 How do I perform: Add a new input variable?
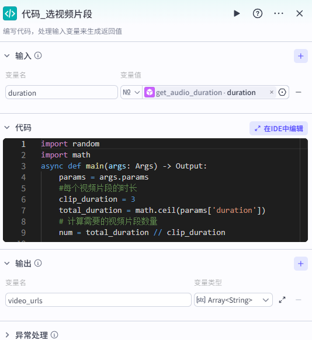coord(301,56)
